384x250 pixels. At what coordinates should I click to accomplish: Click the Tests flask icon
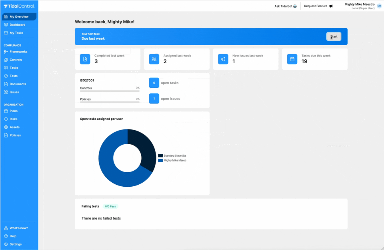point(6,76)
